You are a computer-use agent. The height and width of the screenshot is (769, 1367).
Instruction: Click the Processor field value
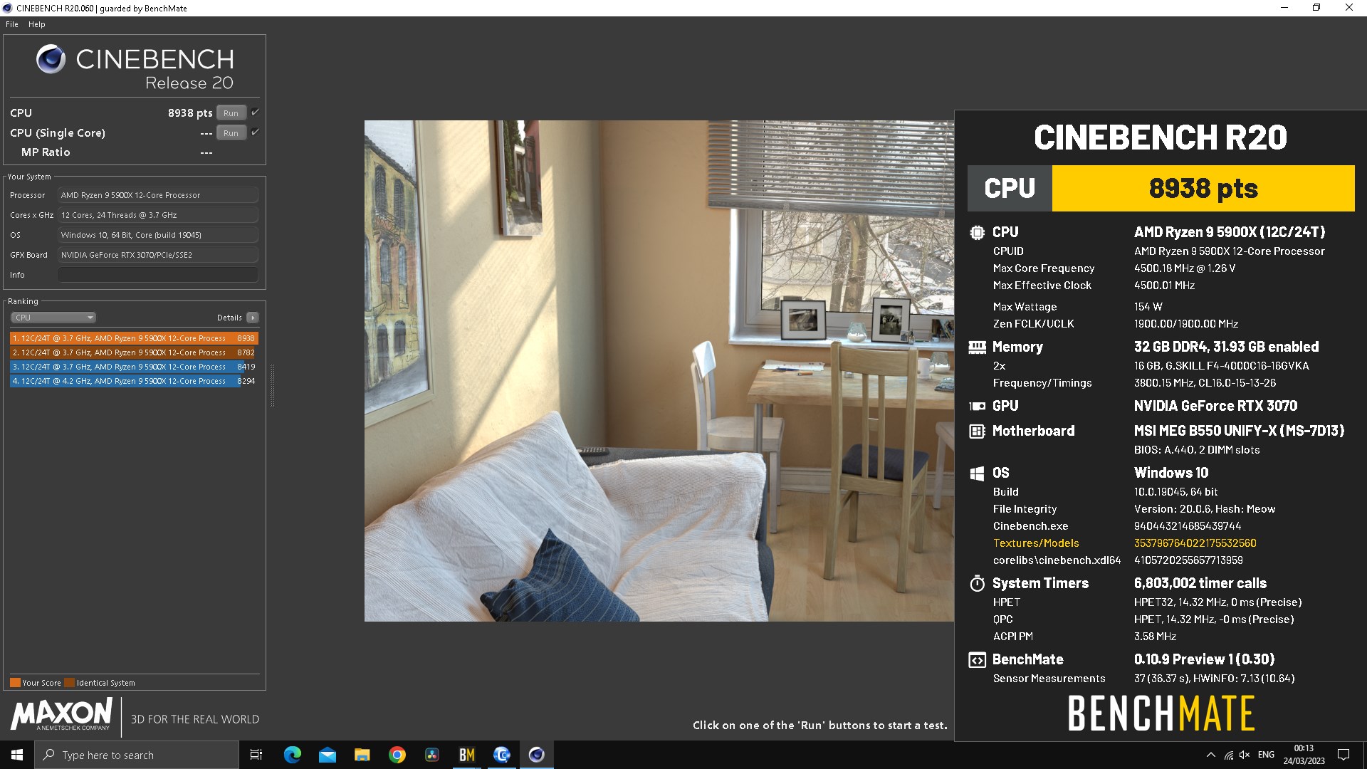click(x=158, y=195)
